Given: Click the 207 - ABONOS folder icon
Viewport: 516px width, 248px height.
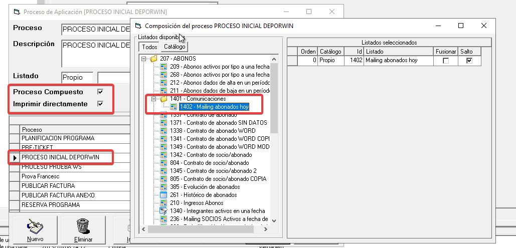Looking at the screenshot, I should [153, 59].
